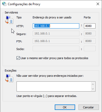Click the Servidores computer icon
The image size is (102, 112).
(9, 20)
